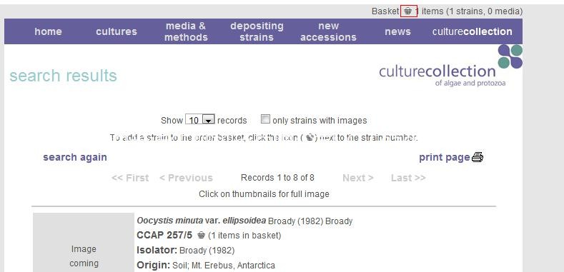Expand the Show records dropdown arrow

pyautogui.click(x=209, y=120)
